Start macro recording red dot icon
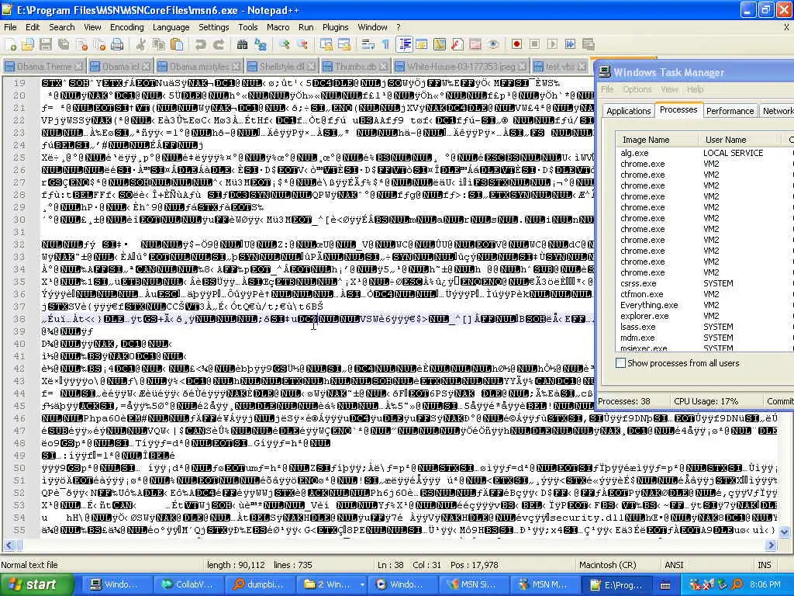The width and height of the screenshot is (794, 596). click(516, 44)
